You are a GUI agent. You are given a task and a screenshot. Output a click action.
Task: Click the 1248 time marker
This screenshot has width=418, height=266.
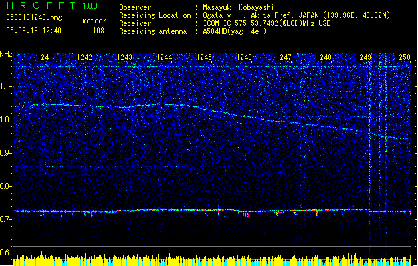coord(324,57)
